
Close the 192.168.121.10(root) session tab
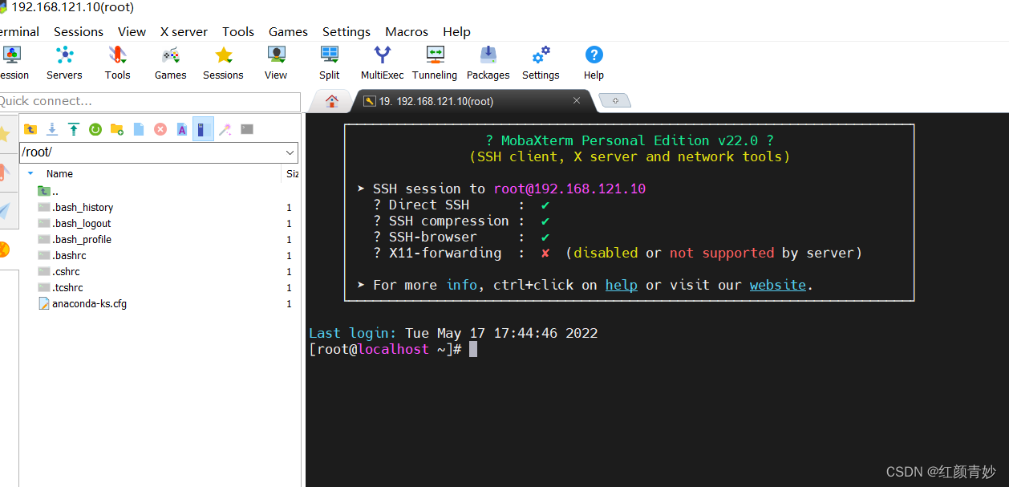(576, 101)
